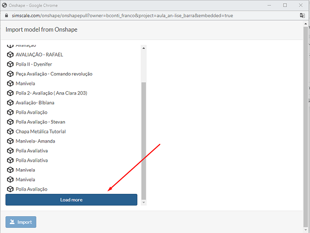Click the dialog page scrollbar up arrow
310x233 pixels.
pos(306,24)
